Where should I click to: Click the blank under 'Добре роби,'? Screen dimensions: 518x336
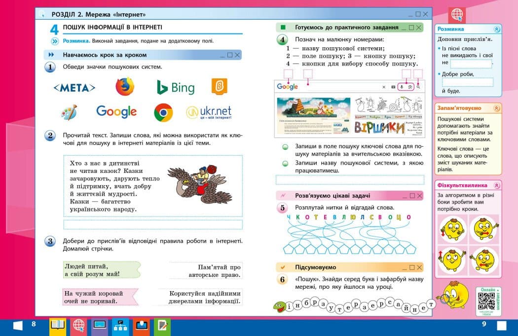click(x=468, y=82)
